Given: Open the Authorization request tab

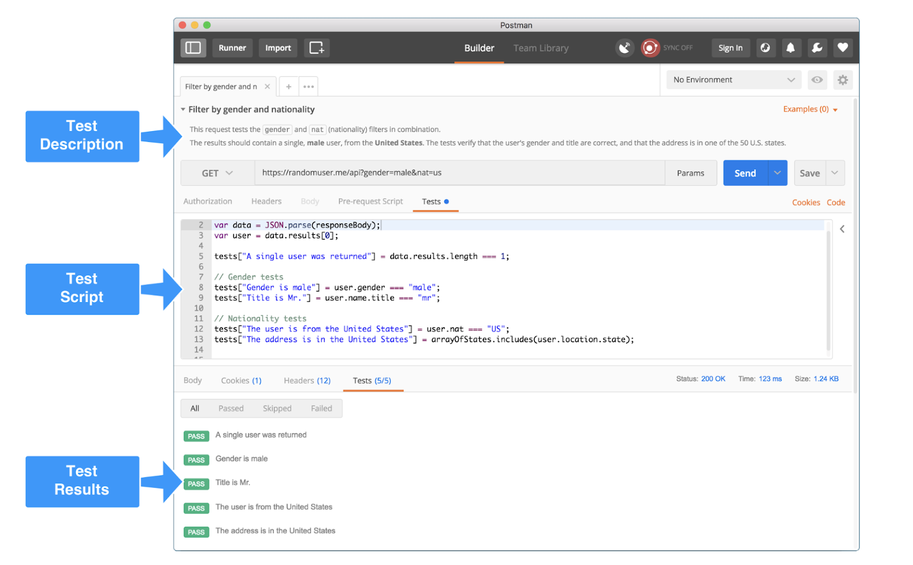Looking at the screenshot, I should tap(208, 201).
